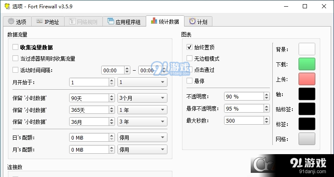
Task: Pick the 上传 red color swatch
Action: (307, 79)
